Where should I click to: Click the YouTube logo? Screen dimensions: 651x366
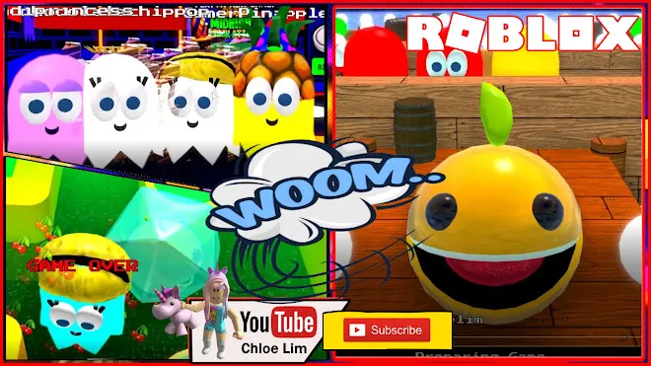278,323
